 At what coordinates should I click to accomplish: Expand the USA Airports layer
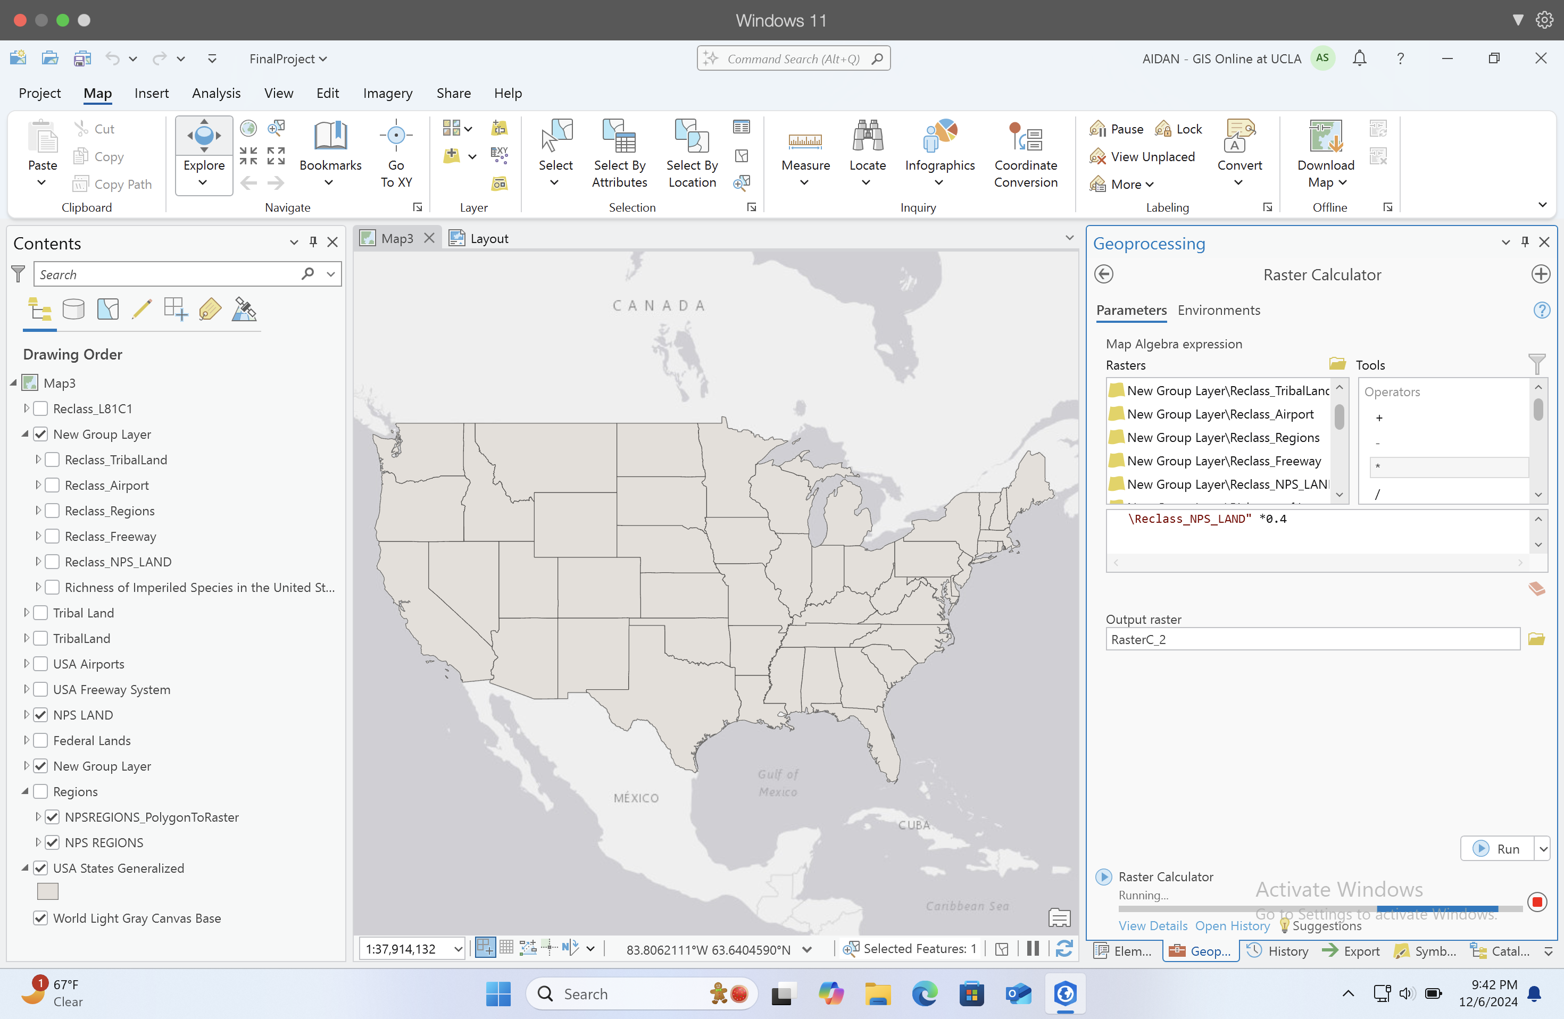[26, 664]
